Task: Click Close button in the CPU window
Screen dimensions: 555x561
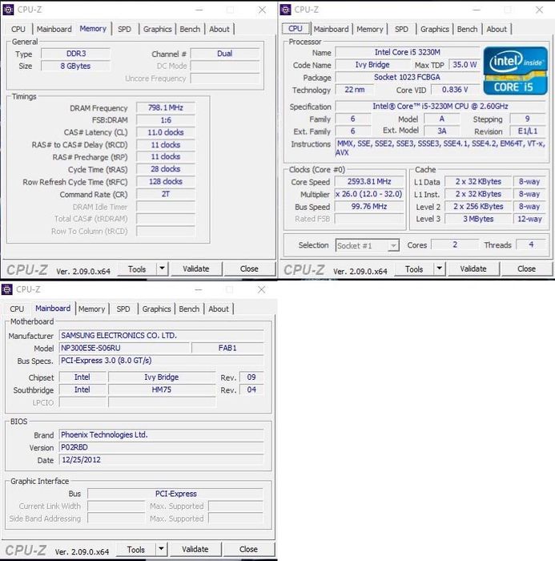Action: (526, 268)
